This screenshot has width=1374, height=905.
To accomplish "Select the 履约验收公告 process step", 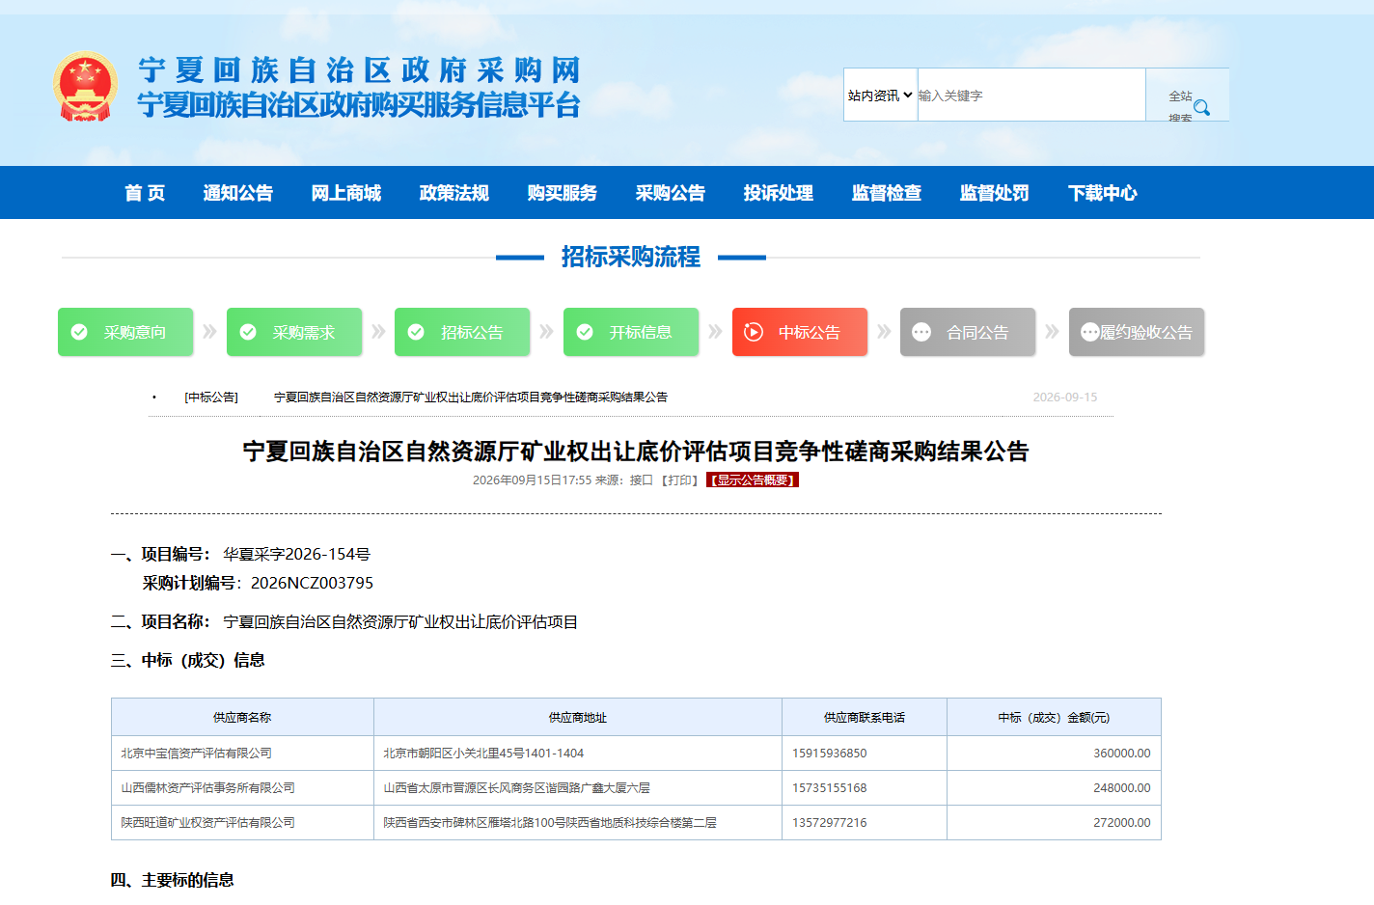I will [1137, 332].
